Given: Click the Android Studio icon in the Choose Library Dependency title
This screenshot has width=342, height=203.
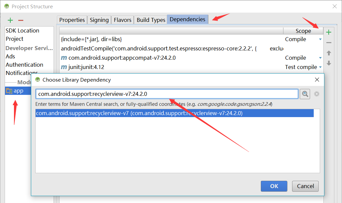Looking at the screenshot, I should click(x=38, y=80).
